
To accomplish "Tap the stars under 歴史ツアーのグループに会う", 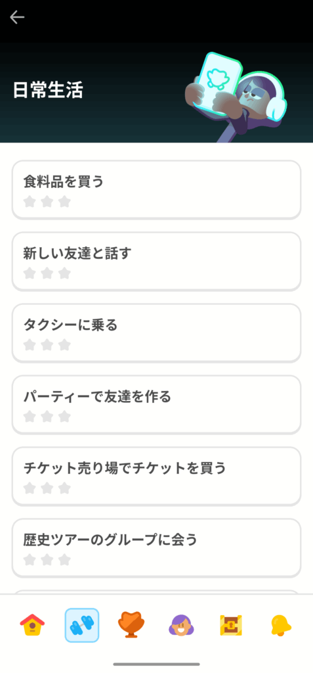I will 47,560.
